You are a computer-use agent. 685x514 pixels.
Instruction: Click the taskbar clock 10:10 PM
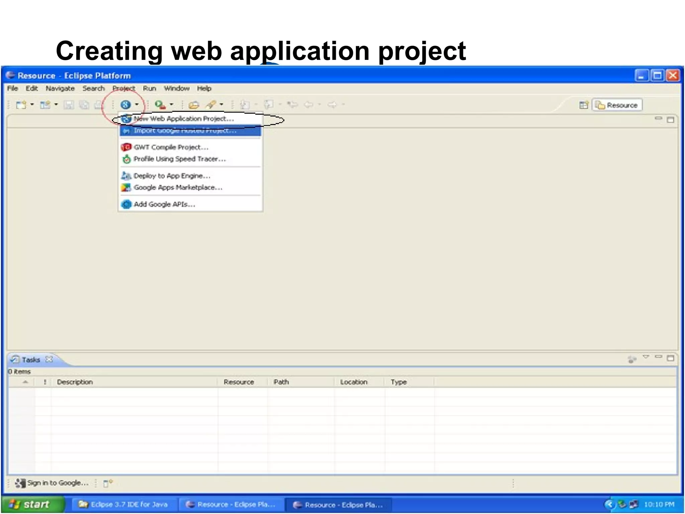pos(659,504)
